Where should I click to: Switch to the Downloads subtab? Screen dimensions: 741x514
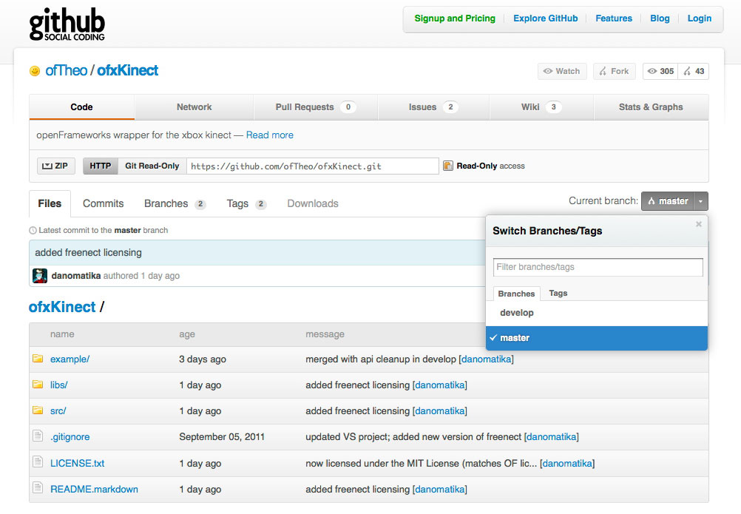[313, 203]
